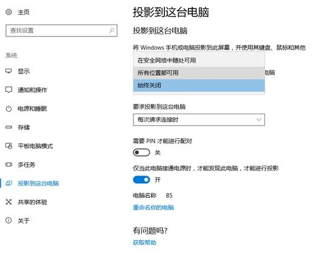Viewport: 328px width, 255px height.
Task: Click the 获取帮助 link
Action: coord(144,243)
